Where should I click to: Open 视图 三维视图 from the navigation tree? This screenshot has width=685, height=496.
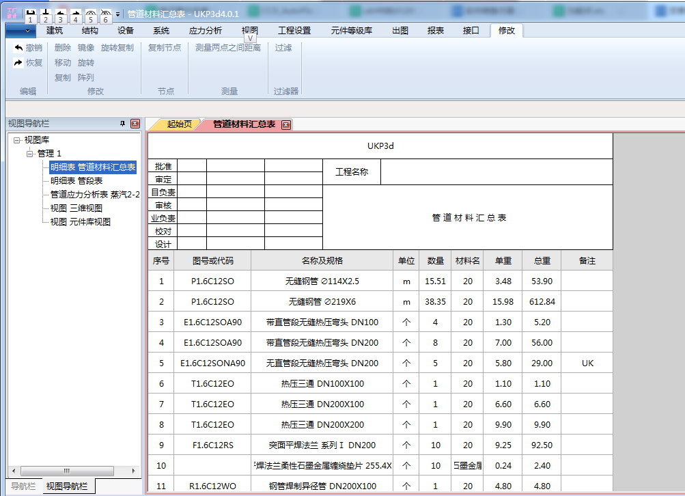[x=76, y=208]
